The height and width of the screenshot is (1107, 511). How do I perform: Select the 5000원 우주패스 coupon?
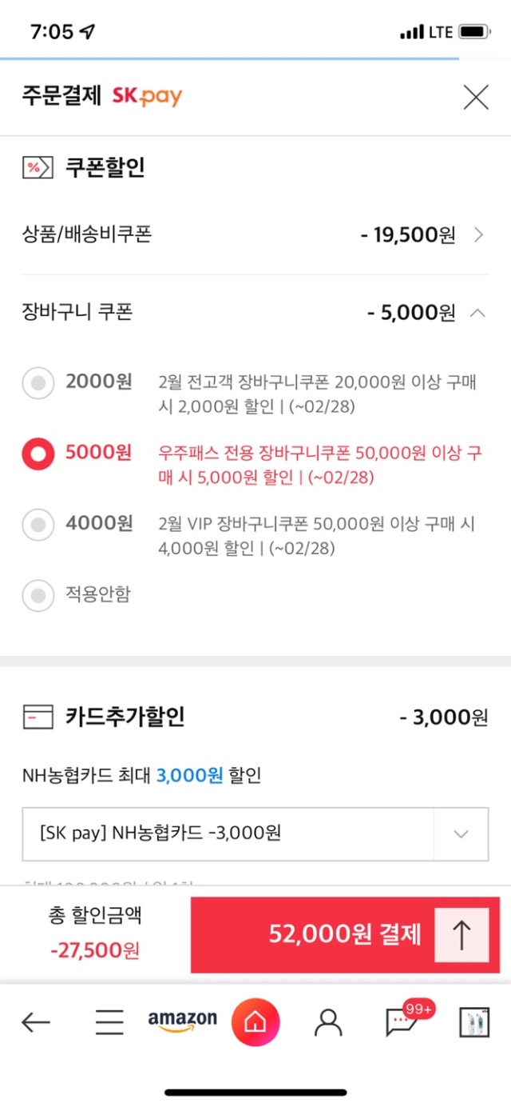coord(38,454)
